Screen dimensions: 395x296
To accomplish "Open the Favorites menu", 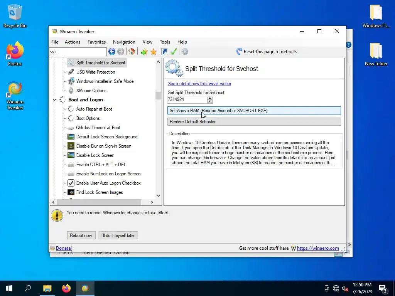I will [x=96, y=42].
